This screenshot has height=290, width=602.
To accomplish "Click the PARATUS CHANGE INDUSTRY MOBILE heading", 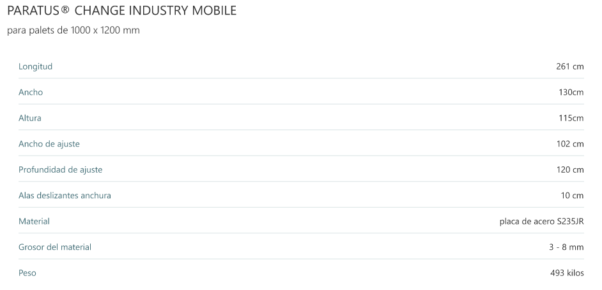I will coord(121,11).
